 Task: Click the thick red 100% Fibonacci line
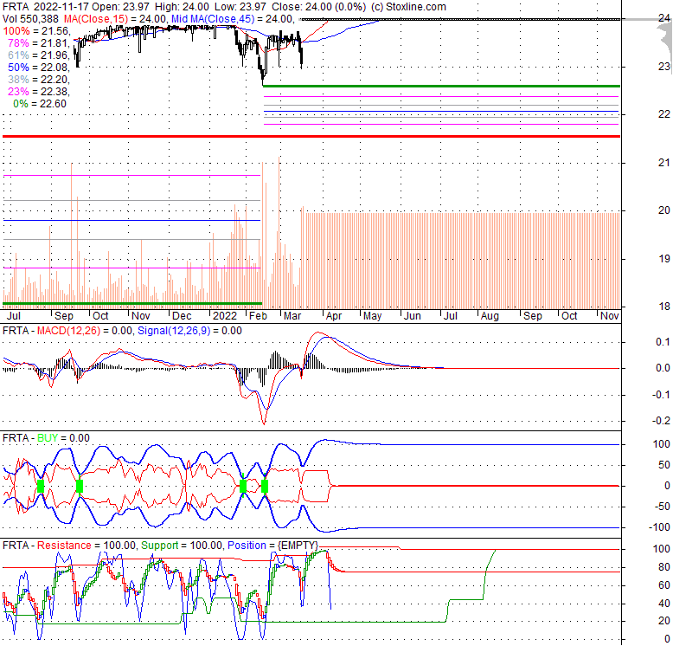(x=311, y=137)
